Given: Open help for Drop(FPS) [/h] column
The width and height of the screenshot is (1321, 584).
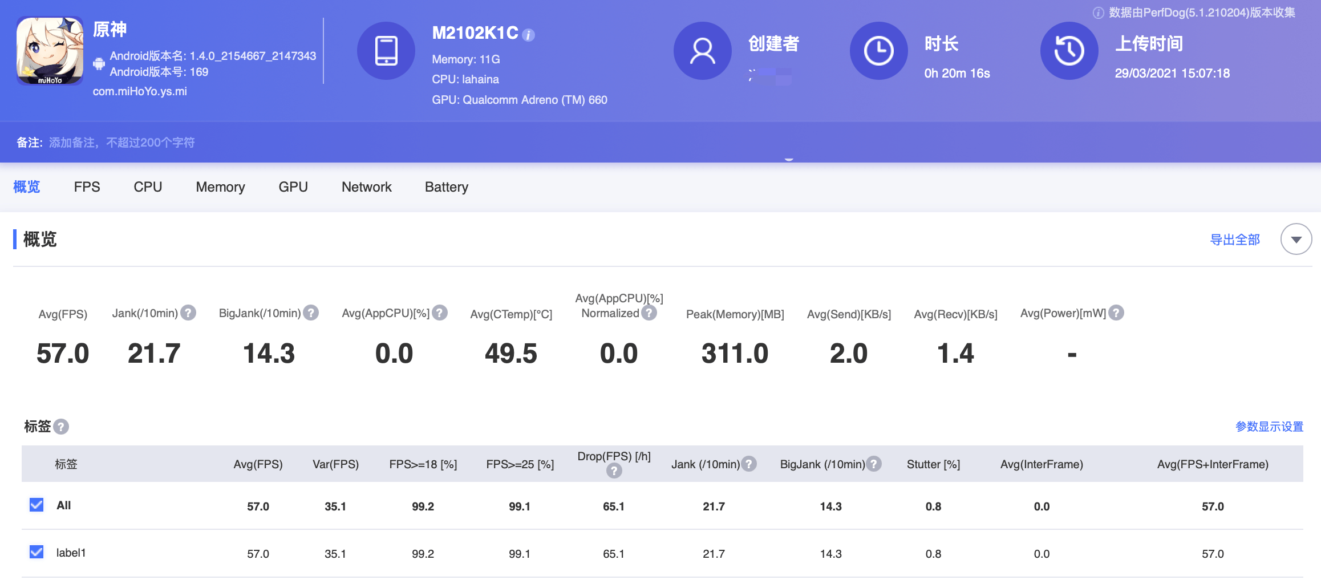Looking at the screenshot, I should [614, 471].
